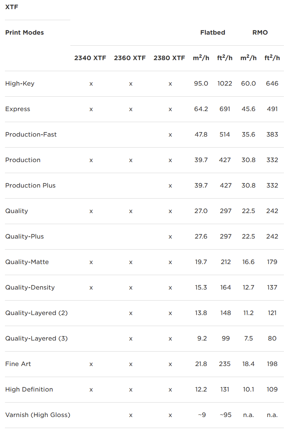Click the 2380 XTF column header
Viewport: 293px width, 433px height.
169,58
